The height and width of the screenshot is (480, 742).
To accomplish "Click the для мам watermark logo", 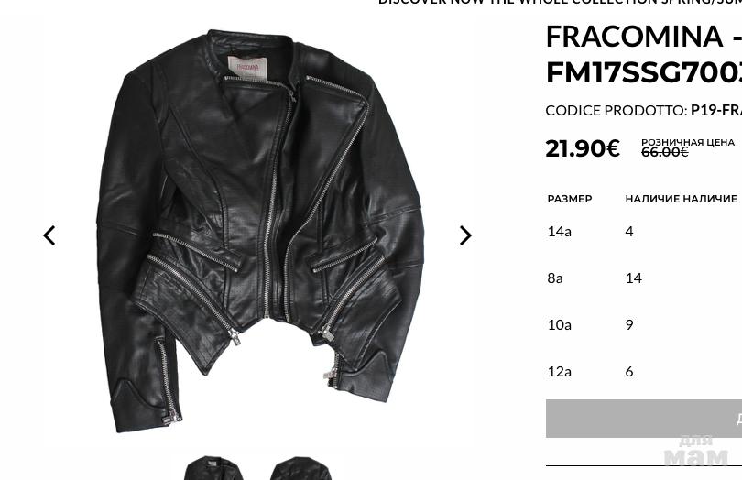I will point(695,451).
